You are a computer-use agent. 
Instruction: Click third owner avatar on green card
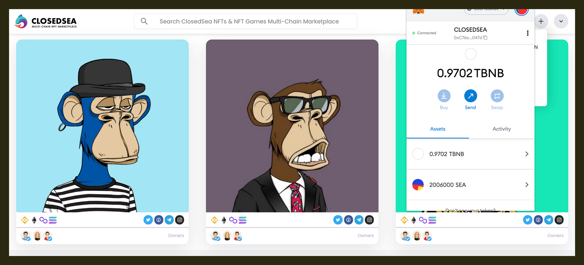tap(427, 236)
